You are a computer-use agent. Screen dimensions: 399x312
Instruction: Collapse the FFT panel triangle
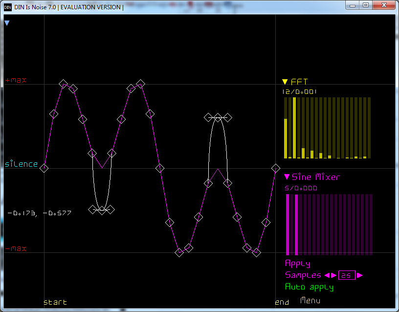coord(285,82)
